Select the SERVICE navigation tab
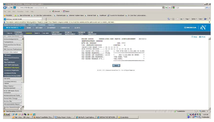This screenshot has height=122, width=214. 29,33
